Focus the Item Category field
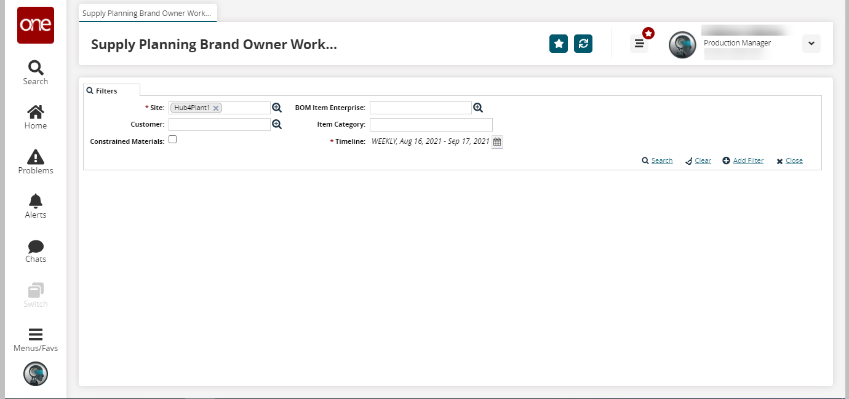This screenshot has width=849, height=399. [431, 125]
